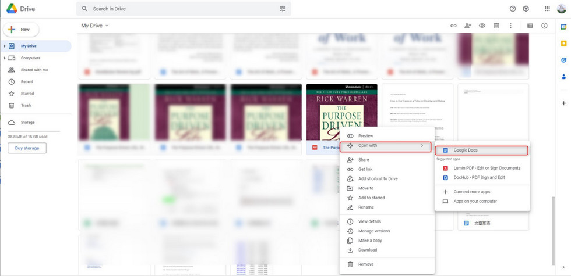Expand the Computers tree arrow

(x=5, y=58)
